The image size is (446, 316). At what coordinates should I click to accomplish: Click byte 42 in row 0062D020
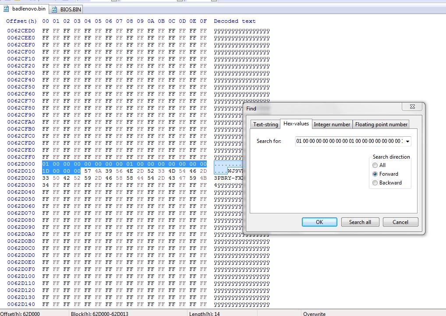click(67, 178)
